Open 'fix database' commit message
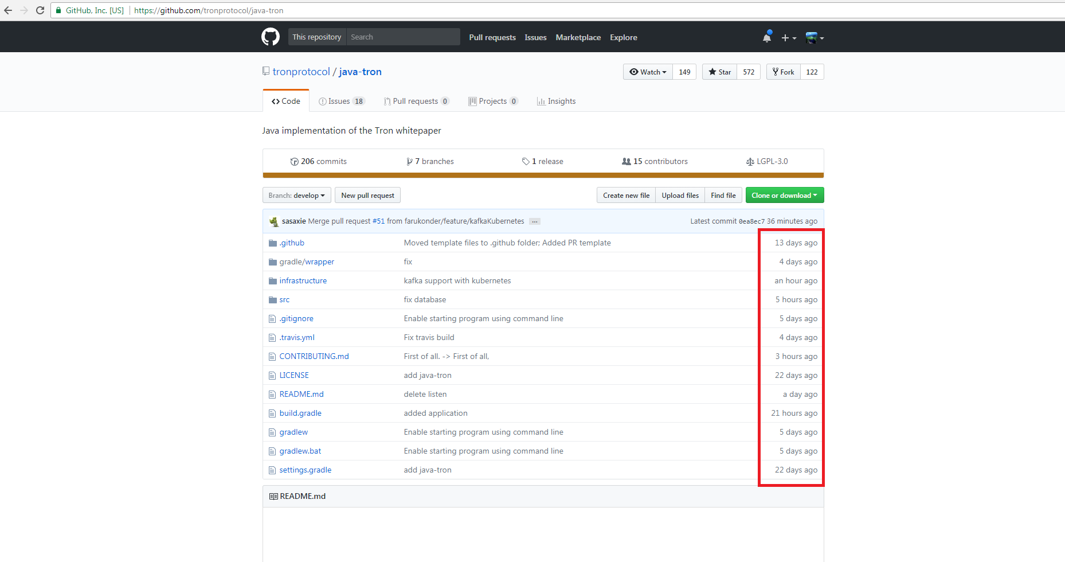1065x562 pixels. [x=425, y=300]
